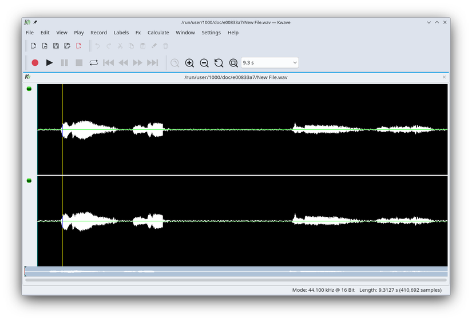Zoom in on the waveform

pyautogui.click(x=189, y=62)
